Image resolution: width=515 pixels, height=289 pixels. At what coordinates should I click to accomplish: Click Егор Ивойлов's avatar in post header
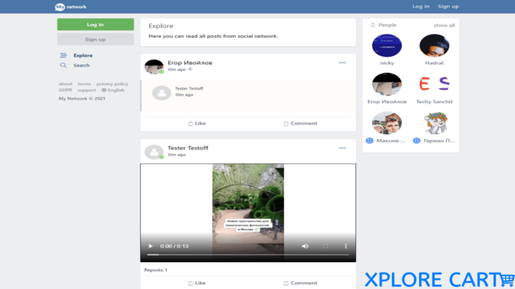(x=154, y=66)
